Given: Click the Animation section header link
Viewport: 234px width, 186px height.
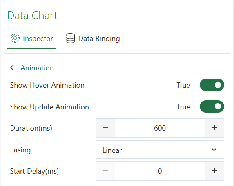Looking at the screenshot, I should click(37, 68).
